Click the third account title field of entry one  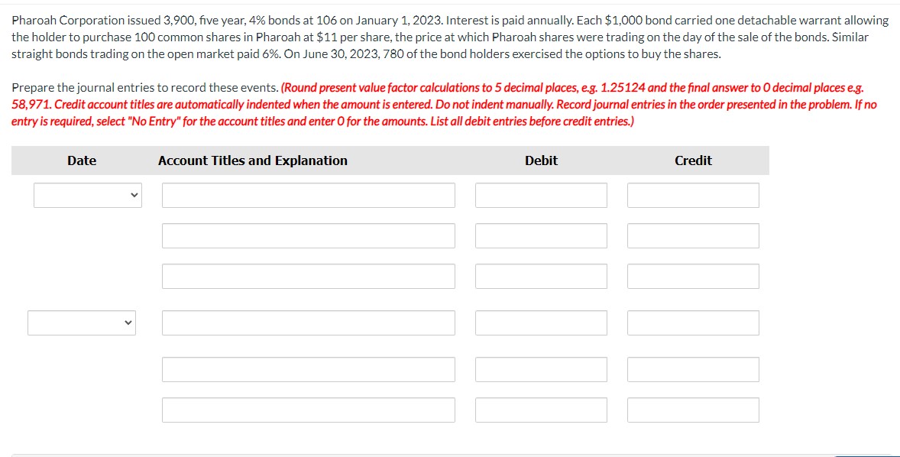[308, 276]
